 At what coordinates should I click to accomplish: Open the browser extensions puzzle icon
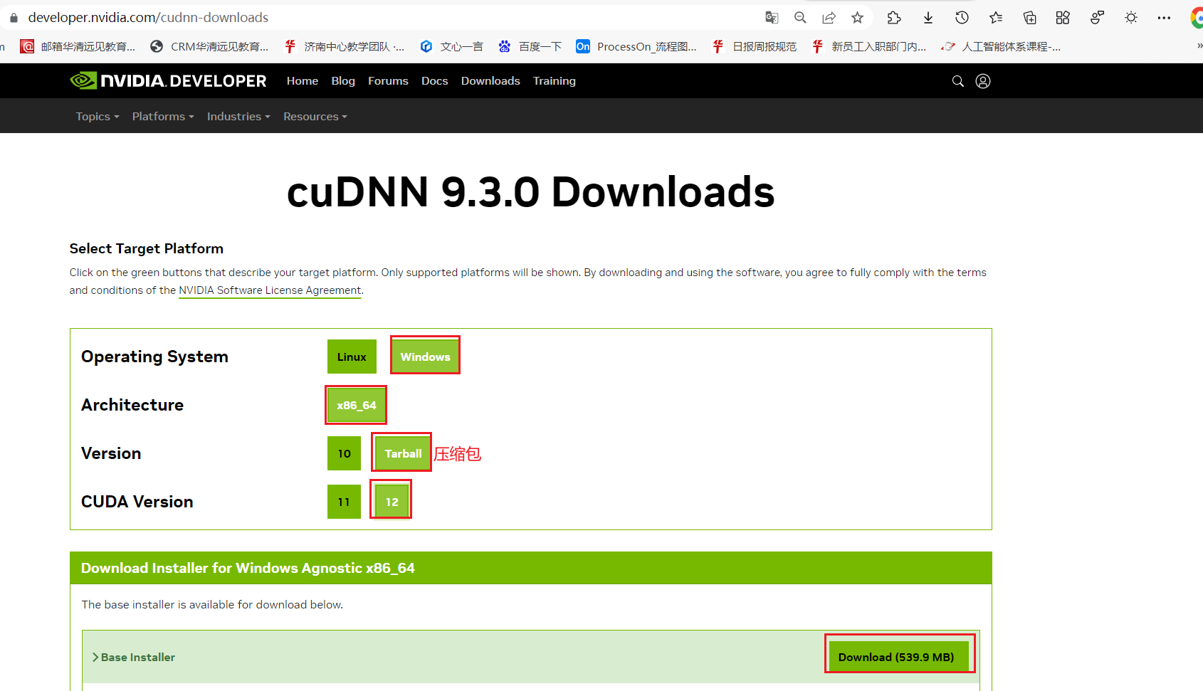tap(894, 18)
